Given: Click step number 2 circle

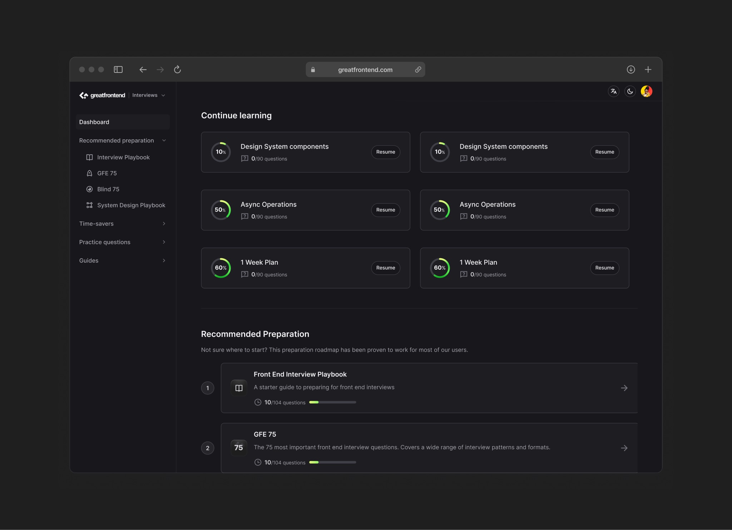Looking at the screenshot, I should [x=208, y=448].
